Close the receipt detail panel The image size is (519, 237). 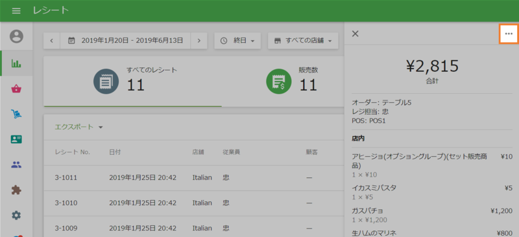coord(355,34)
